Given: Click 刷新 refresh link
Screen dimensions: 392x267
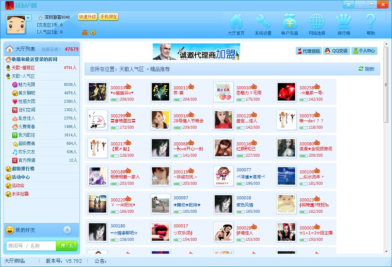Looking at the screenshot, I should pos(366,69).
